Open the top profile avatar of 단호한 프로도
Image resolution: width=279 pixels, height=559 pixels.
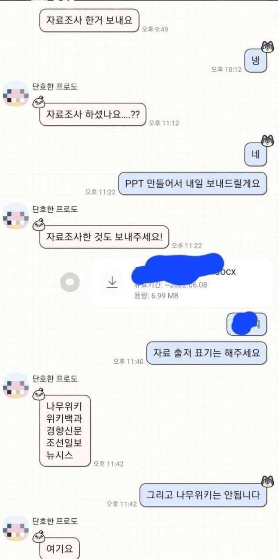click(16, 93)
